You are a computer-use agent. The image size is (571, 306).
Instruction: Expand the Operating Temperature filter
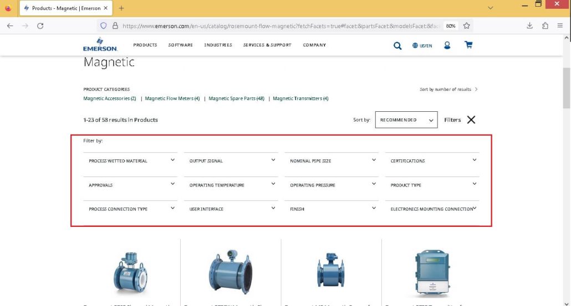click(x=231, y=185)
